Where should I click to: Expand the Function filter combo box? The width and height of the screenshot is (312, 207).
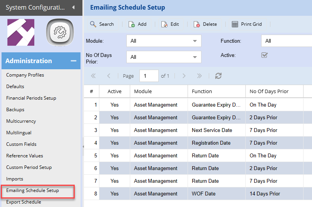point(287,41)
